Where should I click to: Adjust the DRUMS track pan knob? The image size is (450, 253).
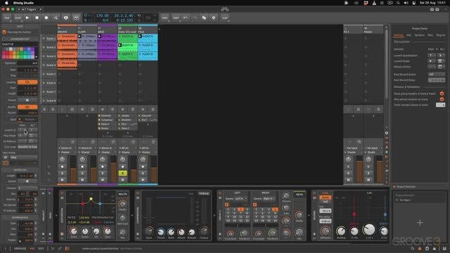pyautogui.click(x=62, y=160)
